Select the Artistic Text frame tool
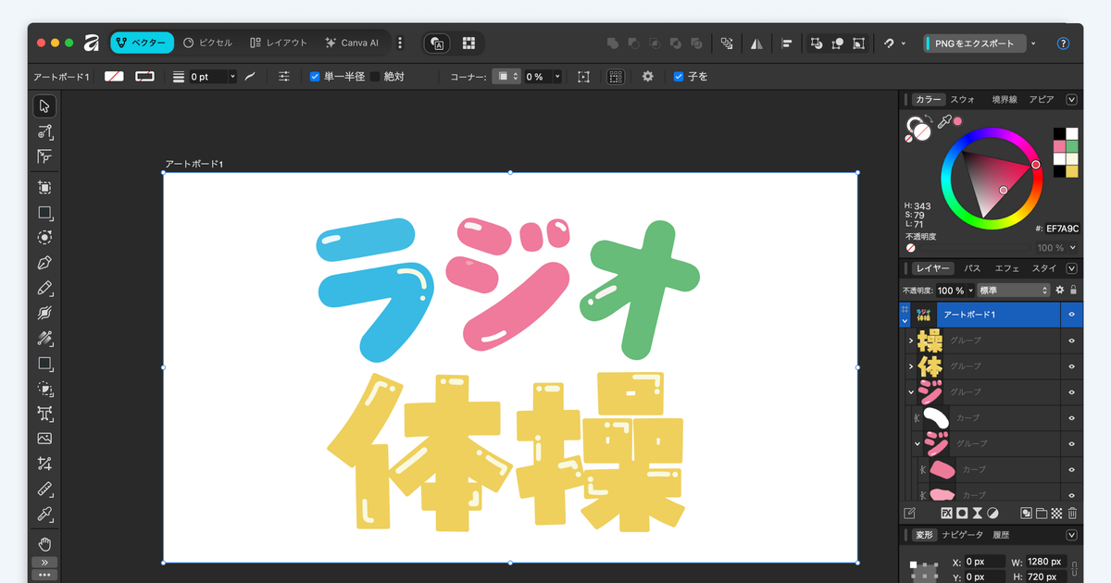 pos(44,414)
